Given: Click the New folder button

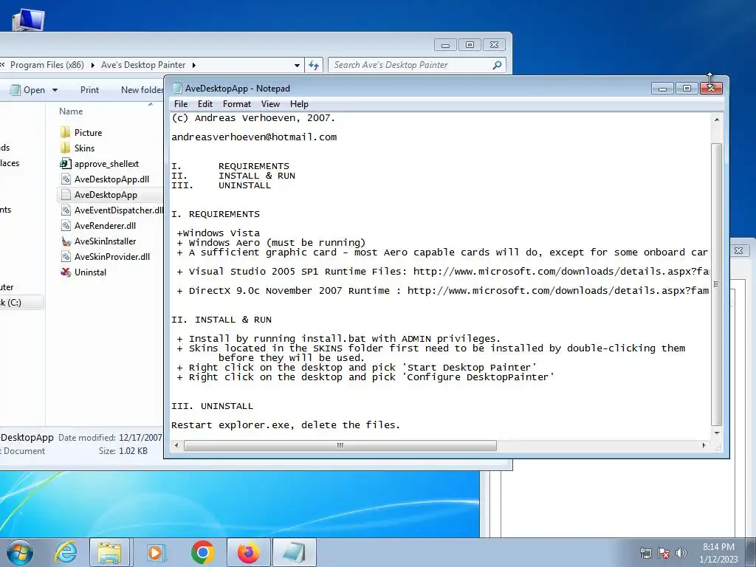Looking at the screenshot, I should click(142, 90).
